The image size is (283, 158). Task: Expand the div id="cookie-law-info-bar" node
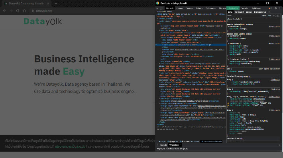coord(159,64)
